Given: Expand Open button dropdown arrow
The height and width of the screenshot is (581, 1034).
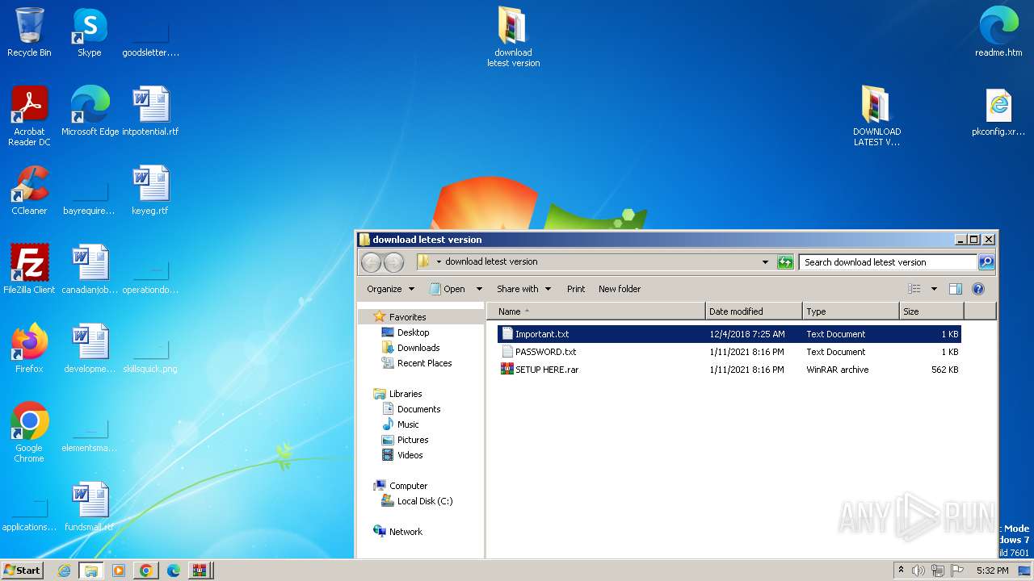Looking at the screenshot, I should pyautogui.click(x=478, y=289).
